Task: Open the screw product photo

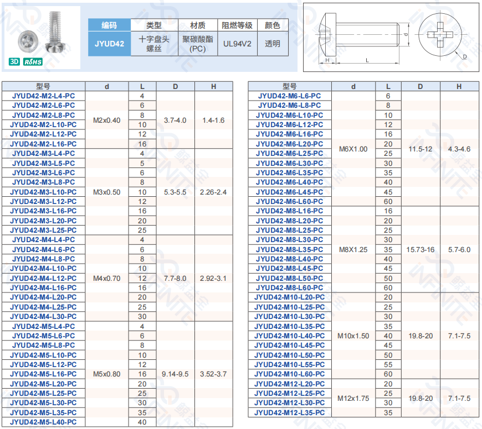Action: [41, 34]
